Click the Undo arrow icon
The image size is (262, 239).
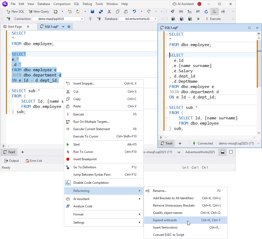[x=134, y=12]
